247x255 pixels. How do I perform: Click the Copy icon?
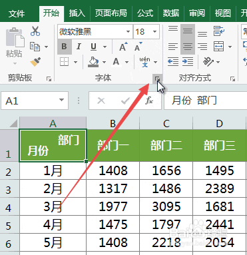tap(35, 47)
